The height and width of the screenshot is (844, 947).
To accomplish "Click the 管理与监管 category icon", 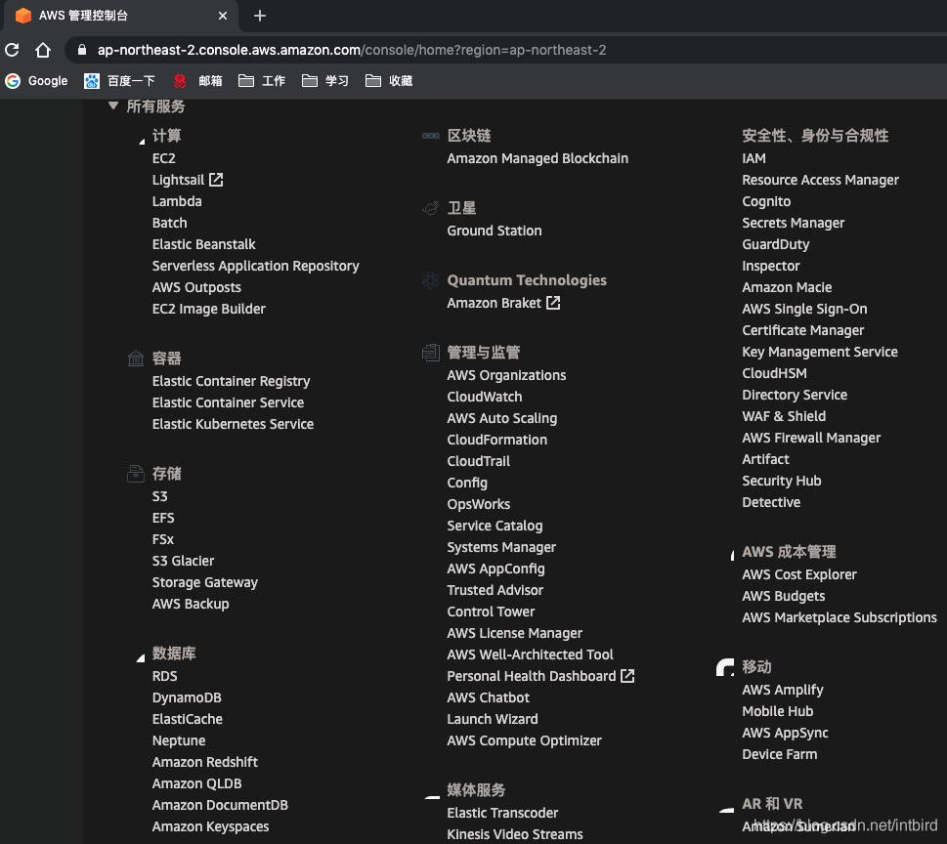I will [431, 353].
